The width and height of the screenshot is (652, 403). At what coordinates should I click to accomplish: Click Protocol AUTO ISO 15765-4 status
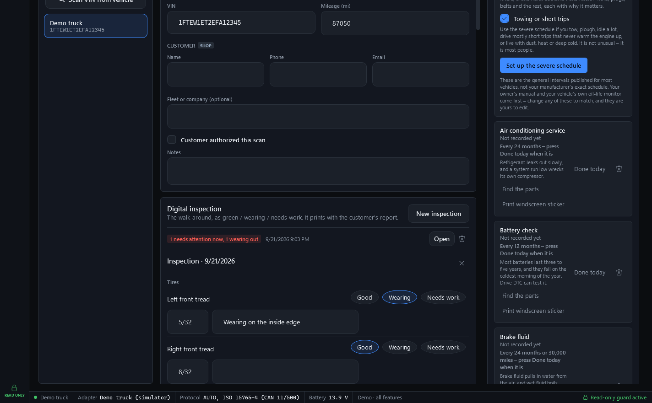(239, 398)
